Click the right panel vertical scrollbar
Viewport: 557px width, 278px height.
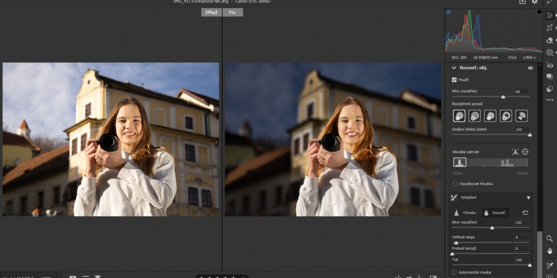(540, 254)
